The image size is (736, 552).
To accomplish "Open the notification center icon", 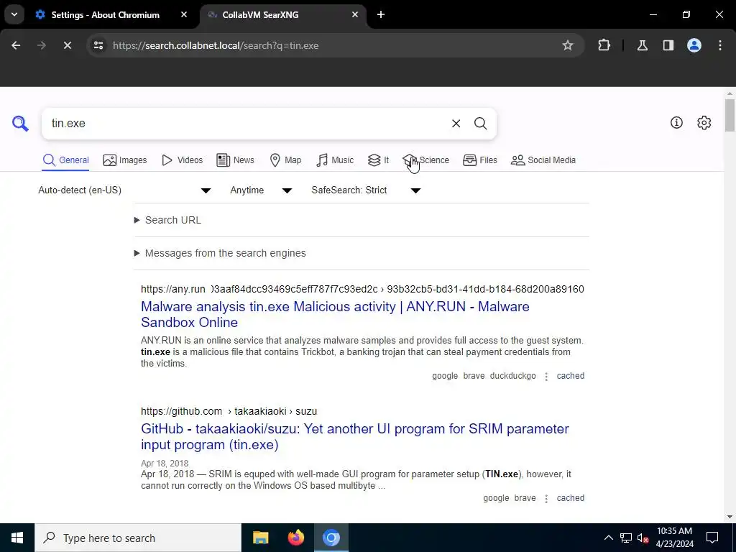I will click(712, 538).
